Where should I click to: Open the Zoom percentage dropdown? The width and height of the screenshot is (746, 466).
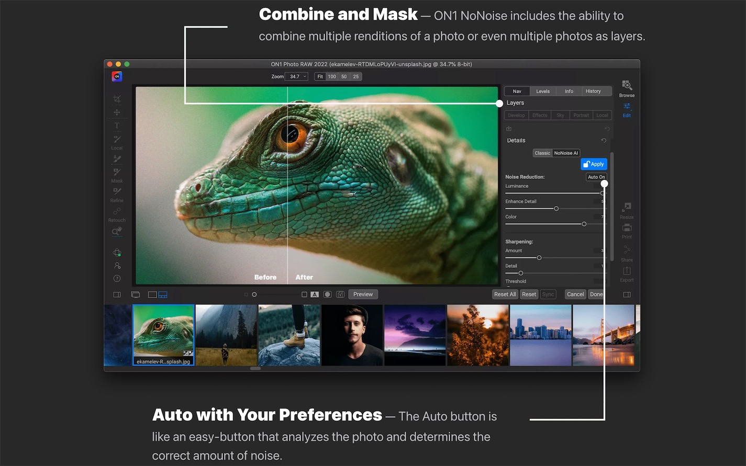pos(297,77)
